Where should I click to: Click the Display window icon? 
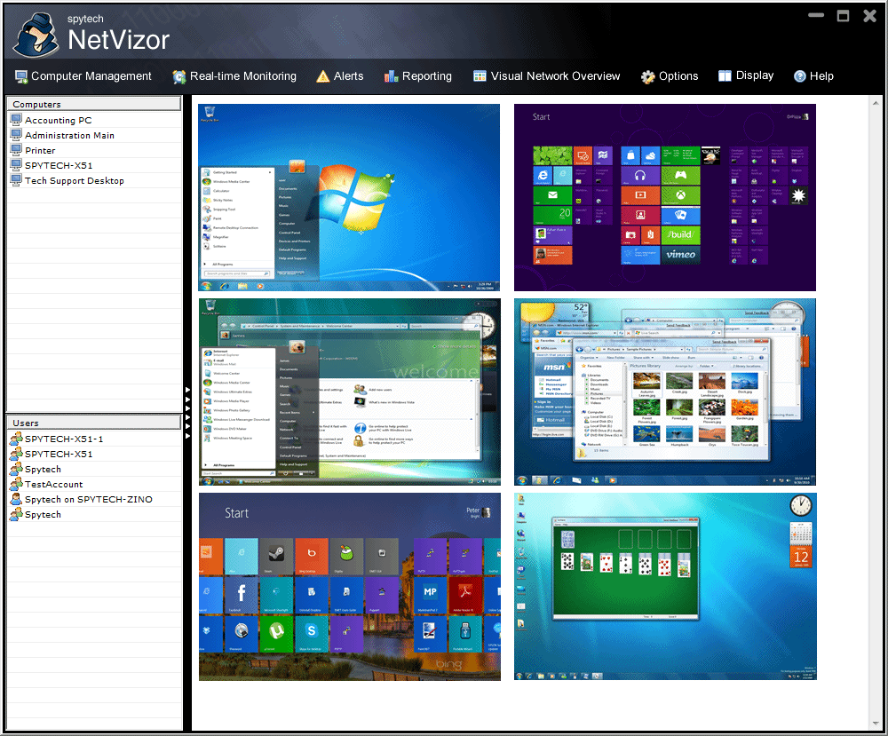click(725, 75)
